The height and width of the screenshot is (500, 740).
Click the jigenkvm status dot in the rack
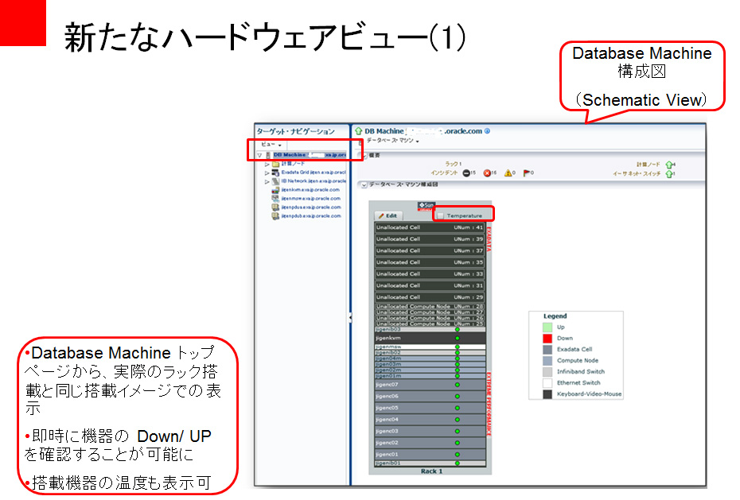click(458, 339)
